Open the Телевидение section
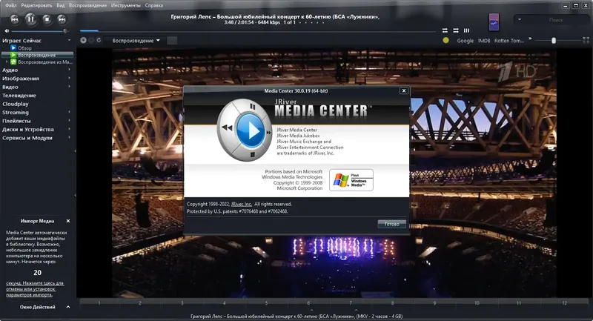The image size is (593, 321). (19, 96)
